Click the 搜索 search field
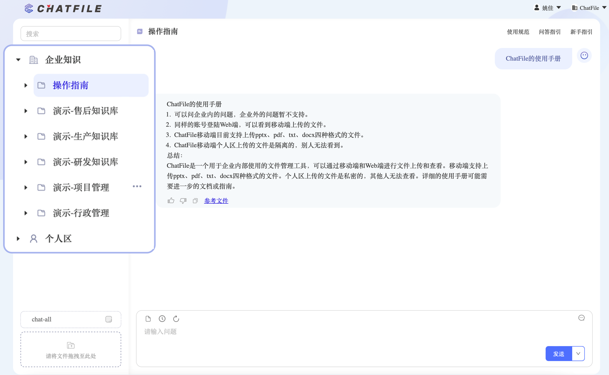Viewport: 609px width, 375px height. (71, 34)
